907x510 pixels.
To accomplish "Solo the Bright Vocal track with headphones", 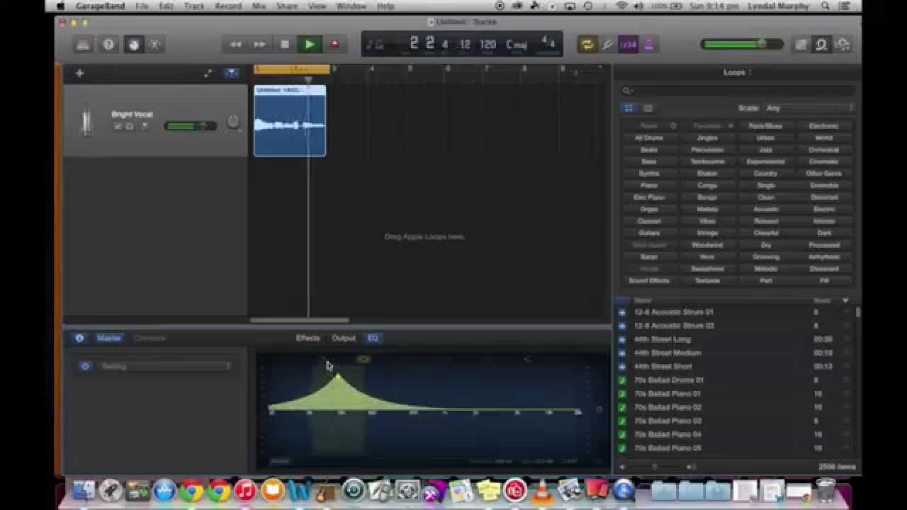I will point(130,126).
